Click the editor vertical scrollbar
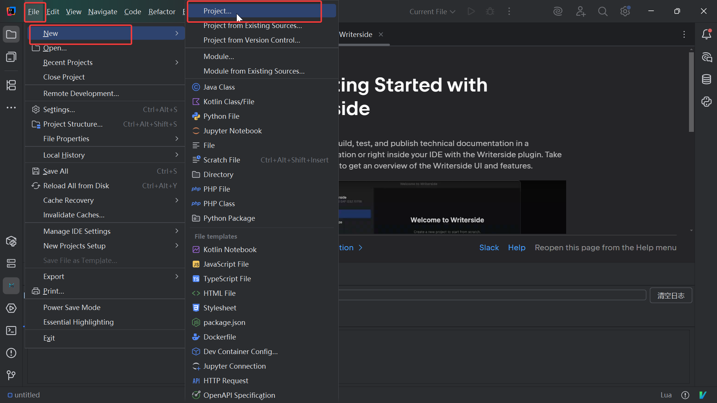This screenshot has height=403, width=717. pyautogui.click(x=691, y=92)
